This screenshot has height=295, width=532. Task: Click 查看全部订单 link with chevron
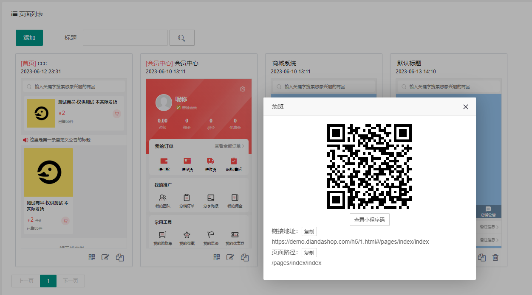coord(229,146)
